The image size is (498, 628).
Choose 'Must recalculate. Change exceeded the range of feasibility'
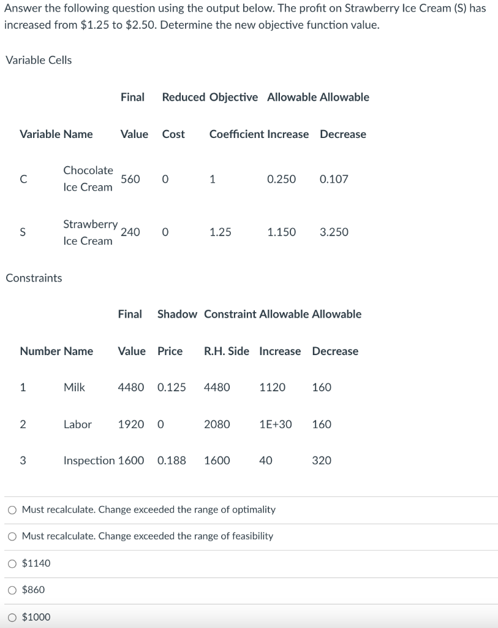coord(12,536)
